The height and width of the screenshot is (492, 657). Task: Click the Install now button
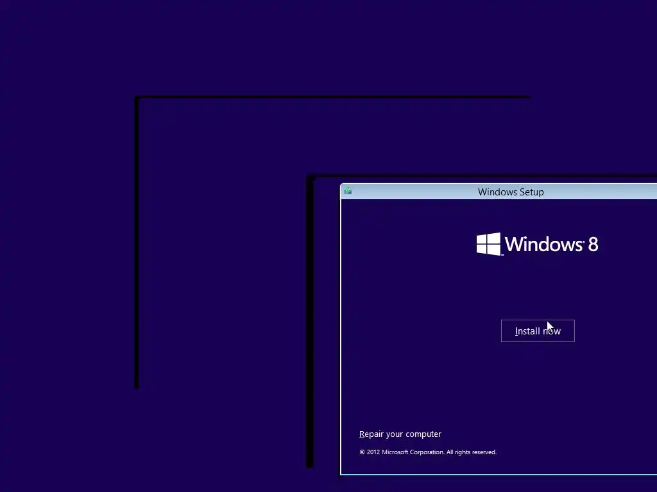point(538,331)
